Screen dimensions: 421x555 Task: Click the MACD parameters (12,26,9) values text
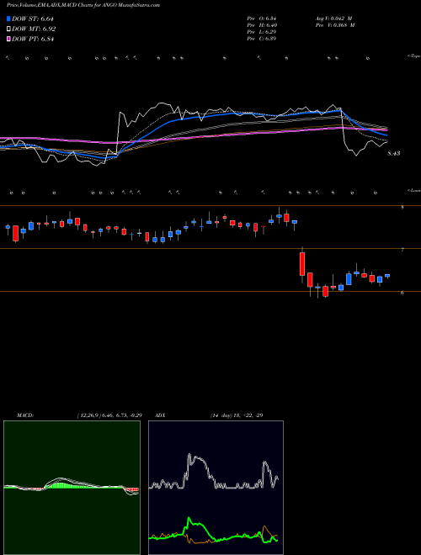pos(109,415)
